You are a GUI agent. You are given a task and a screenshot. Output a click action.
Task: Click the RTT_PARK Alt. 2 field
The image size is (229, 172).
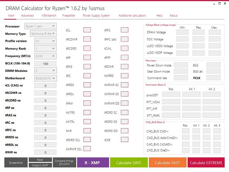[211, 115]
